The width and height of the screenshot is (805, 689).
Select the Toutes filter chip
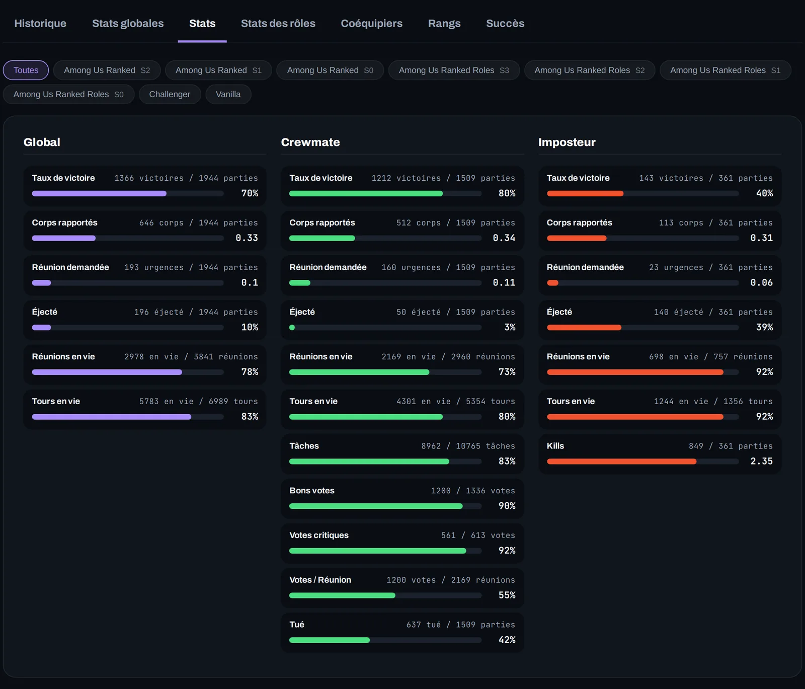pos(26,70)
